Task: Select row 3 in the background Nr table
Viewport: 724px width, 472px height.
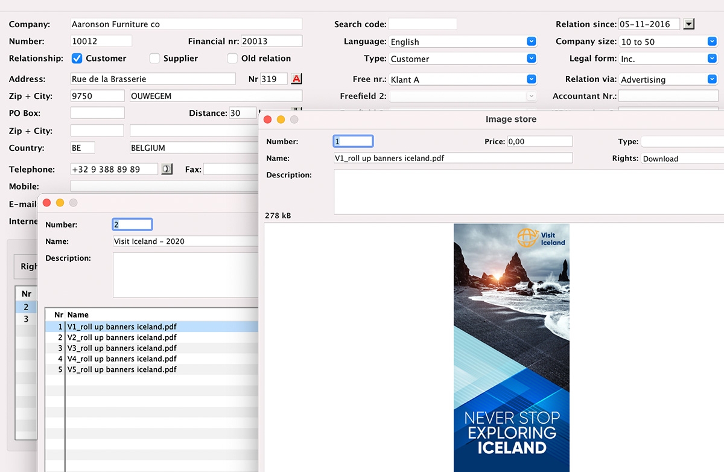Action: tap(26, 319)
